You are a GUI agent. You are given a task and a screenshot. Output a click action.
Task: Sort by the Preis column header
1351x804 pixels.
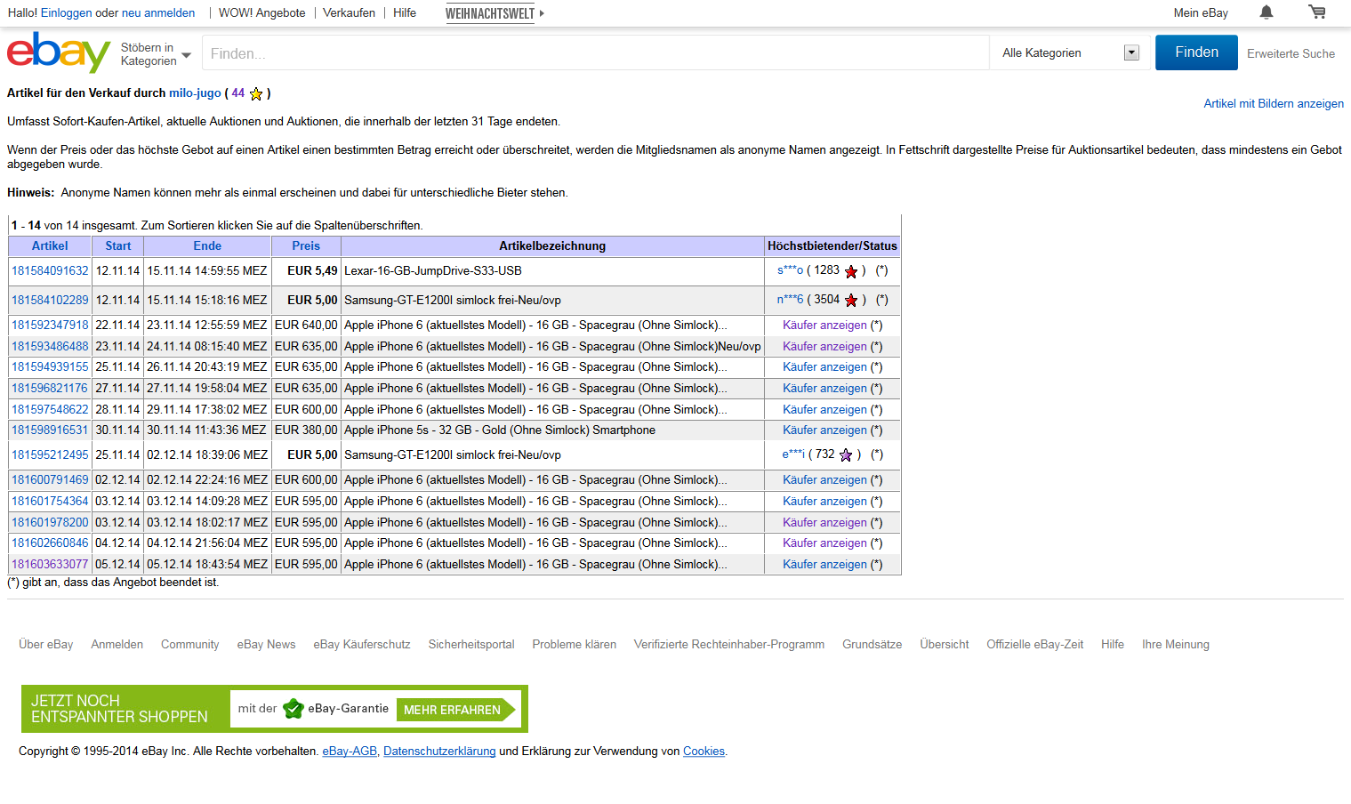coord(306,246)
